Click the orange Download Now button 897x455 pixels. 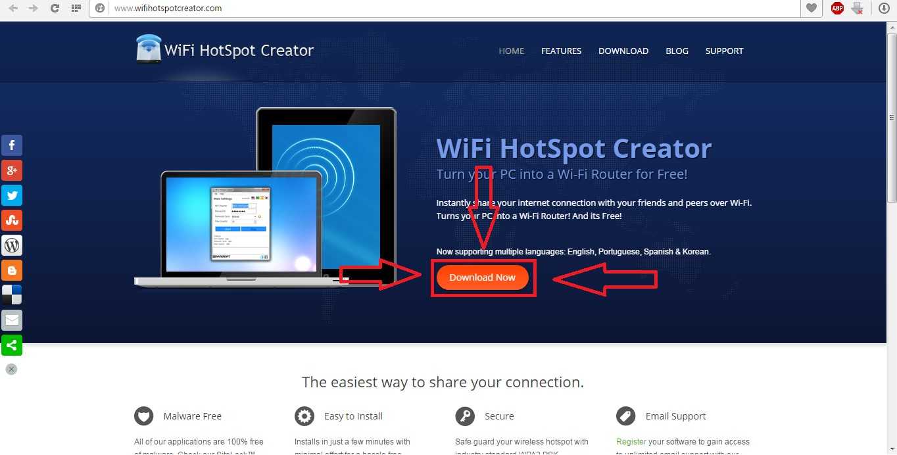coord(483,277)
